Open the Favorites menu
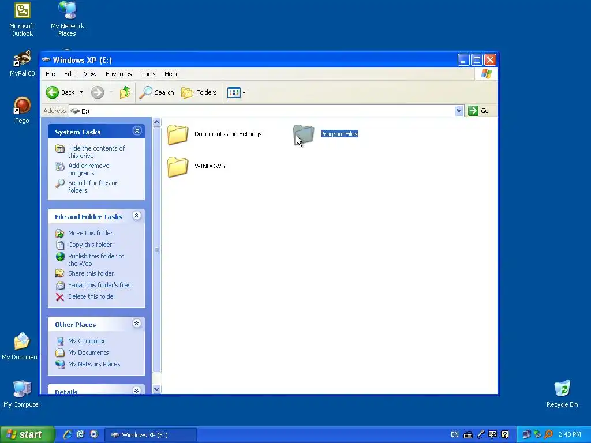Image resolution: width=591 pixels, height=443 pixels. [x=119, y=74]
